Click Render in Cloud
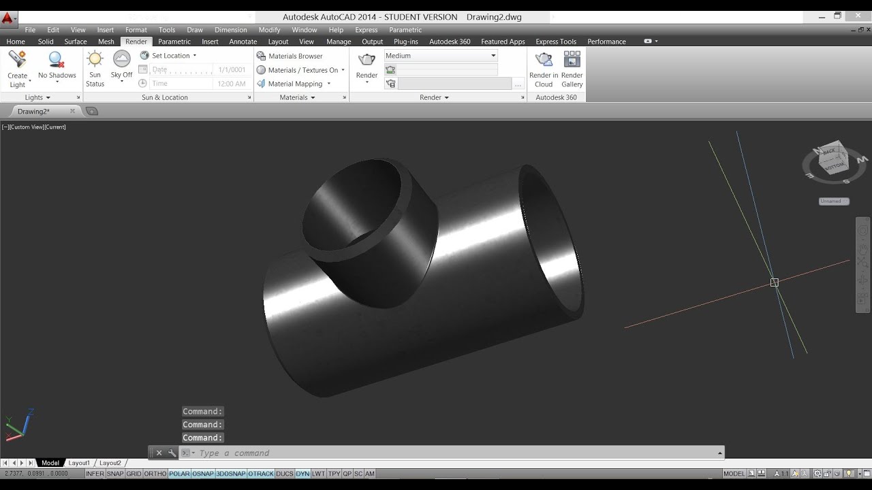This screenshot has height=490, width=872. [544, 69]
